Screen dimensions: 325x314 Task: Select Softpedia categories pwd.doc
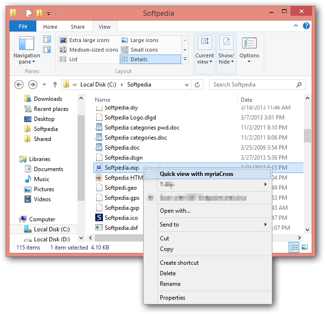142,128
